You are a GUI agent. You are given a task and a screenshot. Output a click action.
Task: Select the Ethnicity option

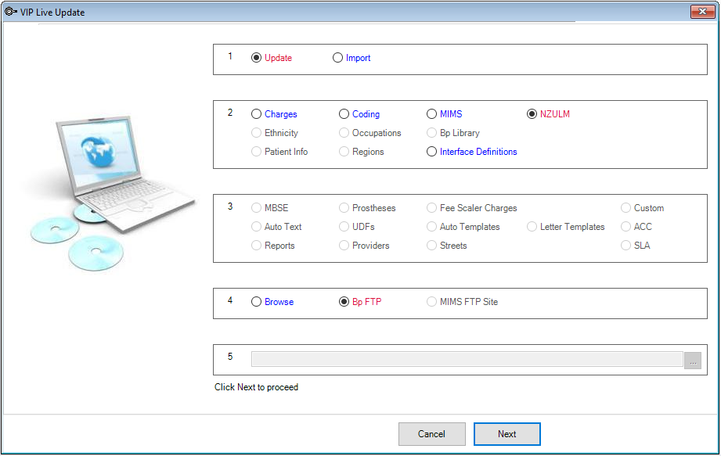coord(256,133)
